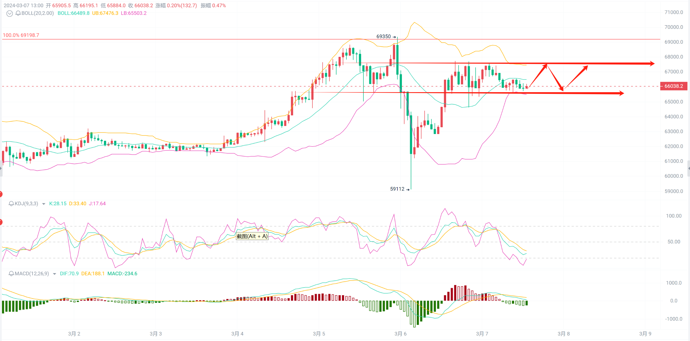Click the current price tag 66038.2
Viewport: 690px width, 341px height.
tap(674, 86)
